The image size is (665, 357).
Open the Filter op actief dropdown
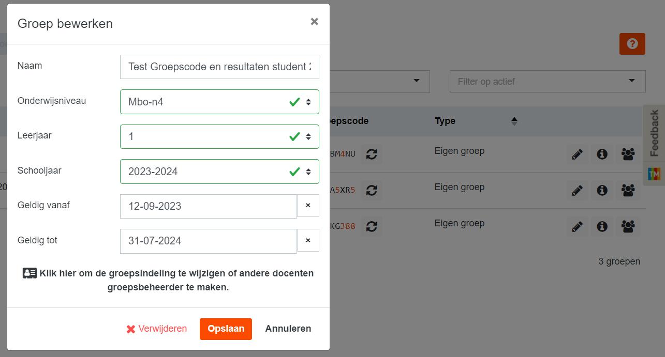point(547,82)
